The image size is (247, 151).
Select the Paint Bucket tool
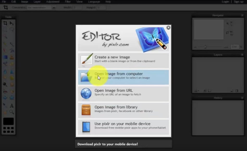(12, 50)
